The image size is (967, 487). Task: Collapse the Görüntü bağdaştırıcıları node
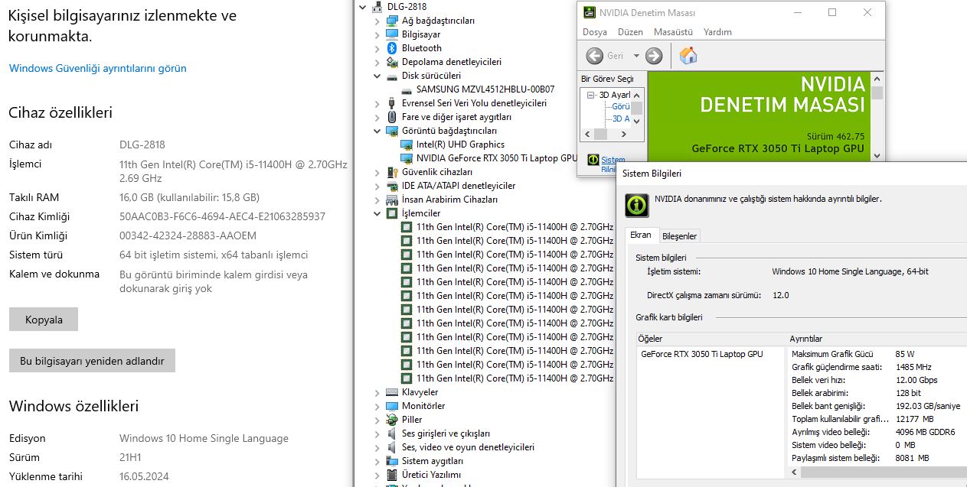(377, 131)
